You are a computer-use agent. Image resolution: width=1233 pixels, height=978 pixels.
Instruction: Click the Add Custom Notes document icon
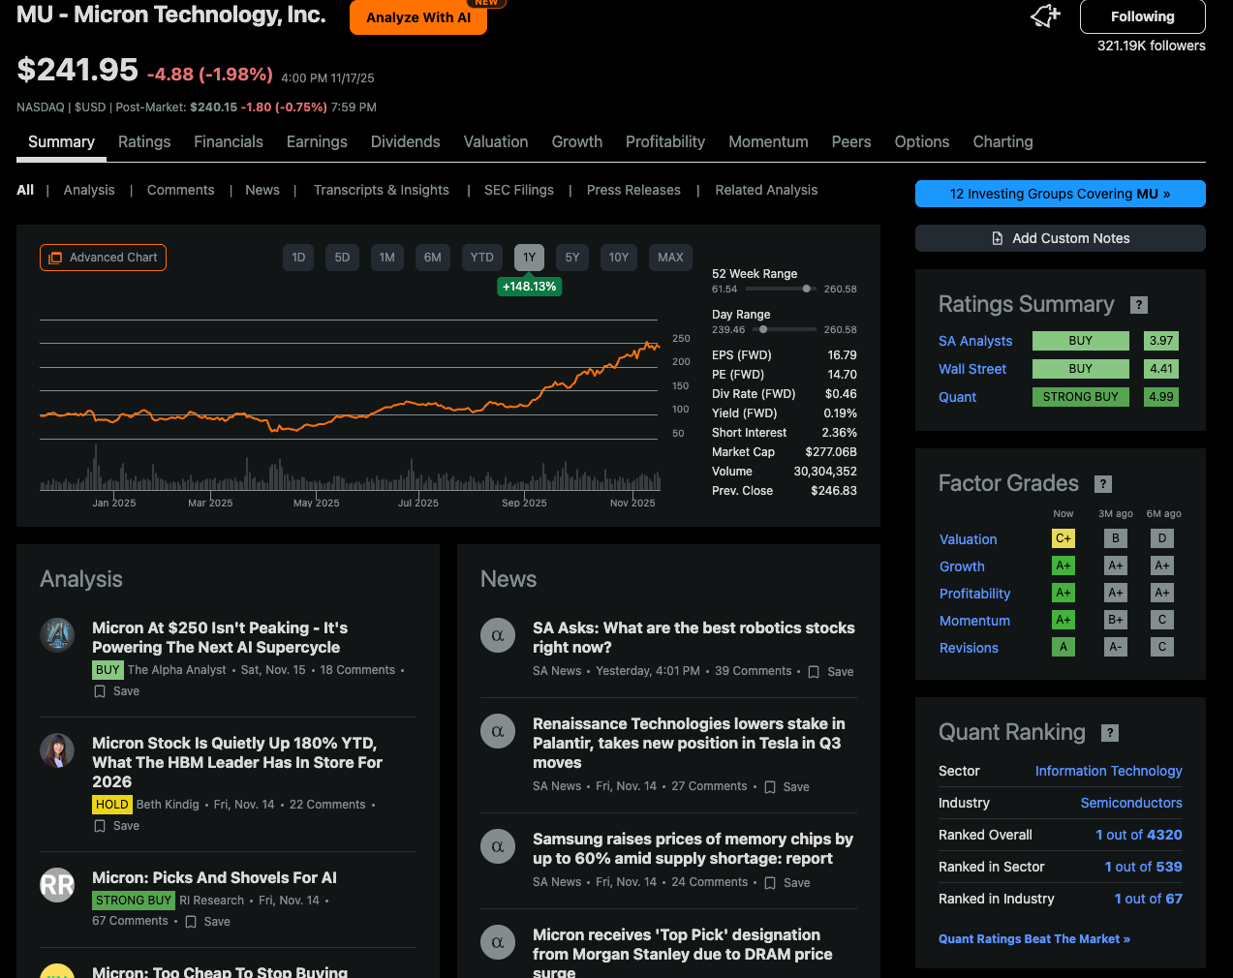(998, 238)
